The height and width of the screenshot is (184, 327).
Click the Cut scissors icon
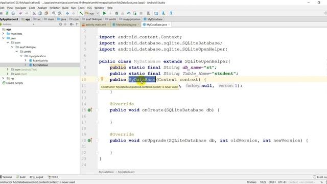[34, 13]
